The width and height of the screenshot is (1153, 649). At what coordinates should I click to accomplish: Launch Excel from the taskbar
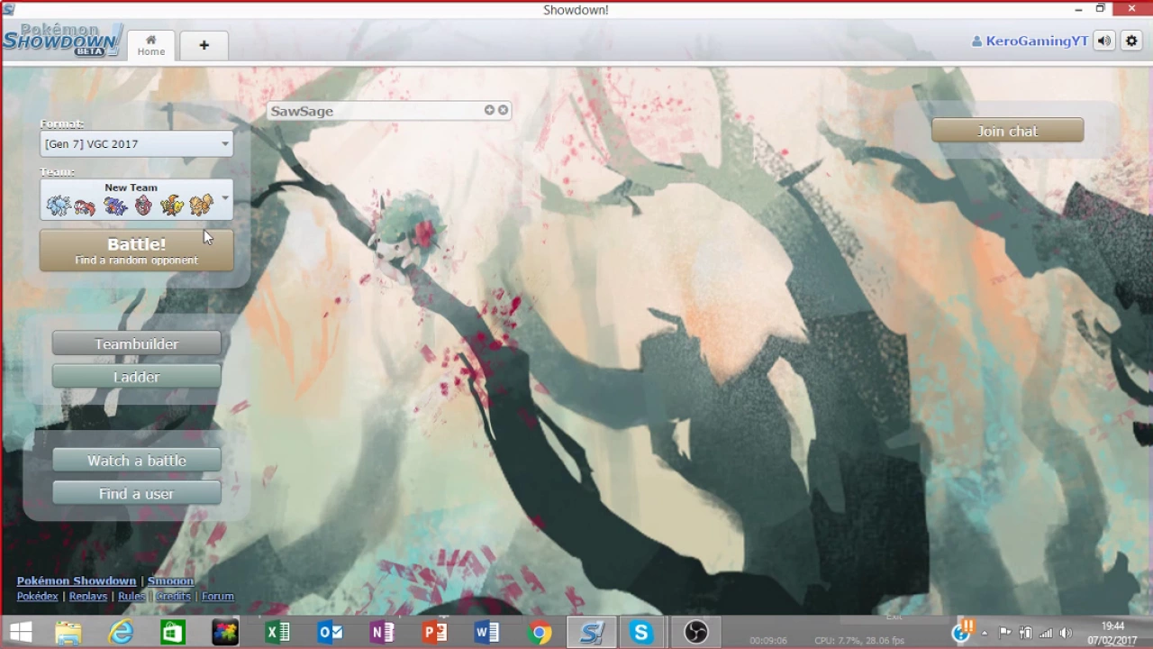pyautogui.click(x=277, y=633)
